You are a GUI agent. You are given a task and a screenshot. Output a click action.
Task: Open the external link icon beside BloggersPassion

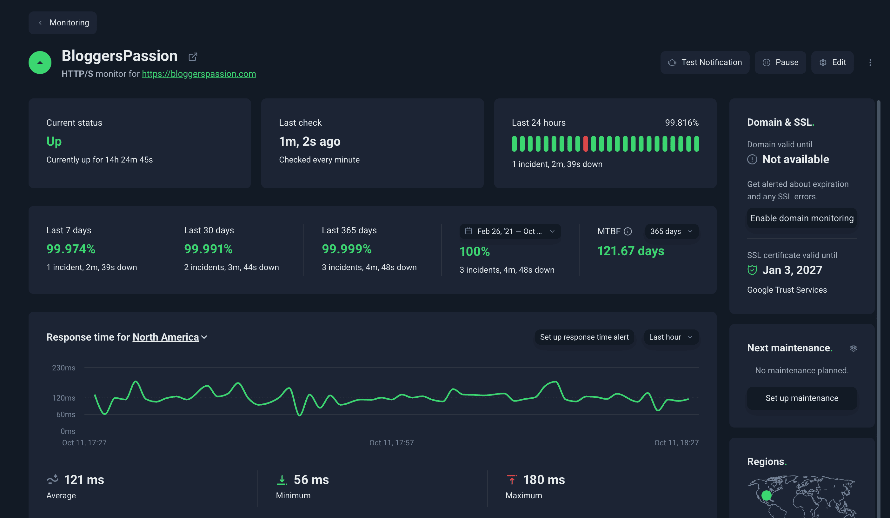(193, 56)
